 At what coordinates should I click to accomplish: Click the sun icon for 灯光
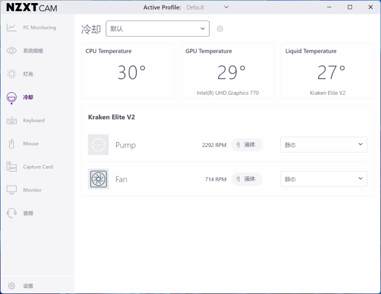coord(12,74)
